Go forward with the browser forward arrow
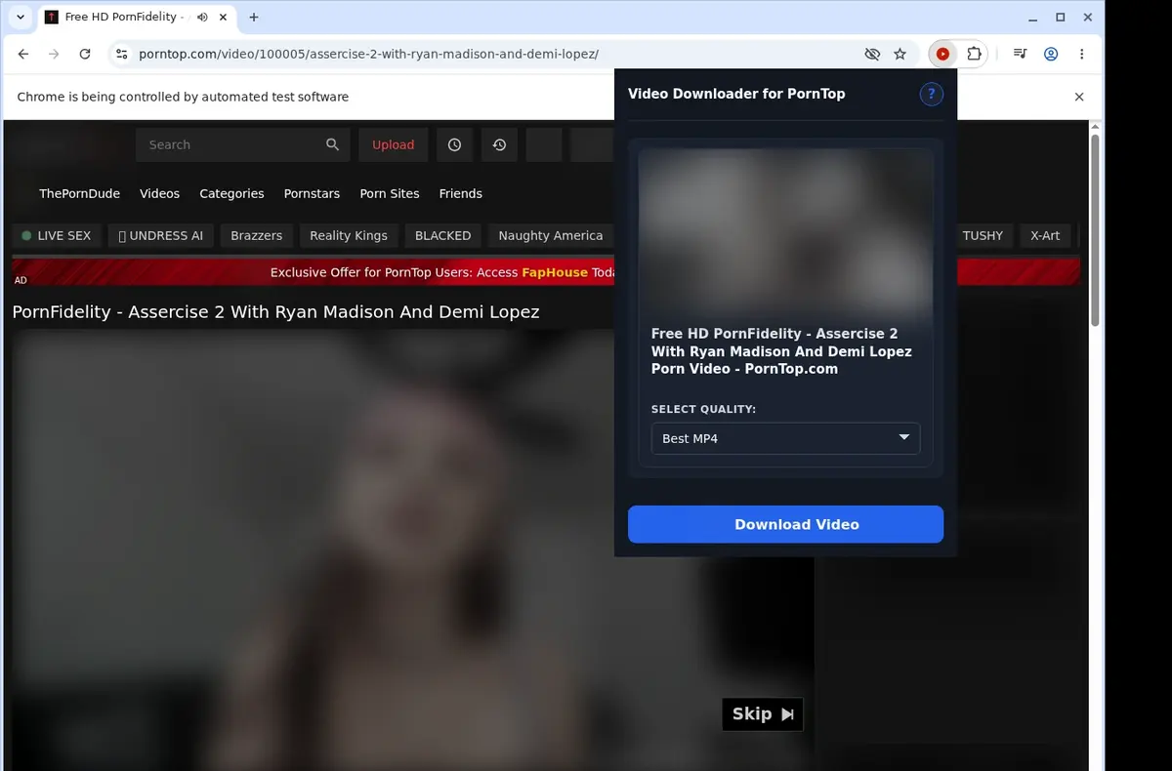1172x771 pixels. [x=54, y=55]
